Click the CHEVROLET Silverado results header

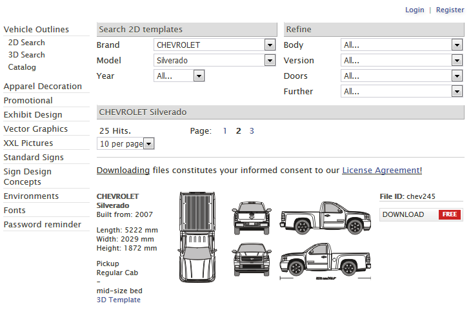(281, 112)
